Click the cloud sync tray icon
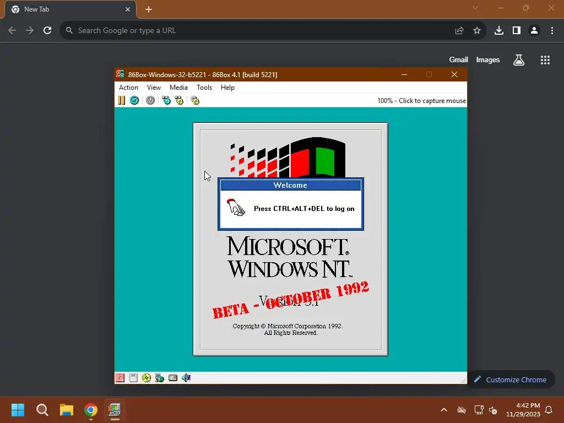 point(462,410)
